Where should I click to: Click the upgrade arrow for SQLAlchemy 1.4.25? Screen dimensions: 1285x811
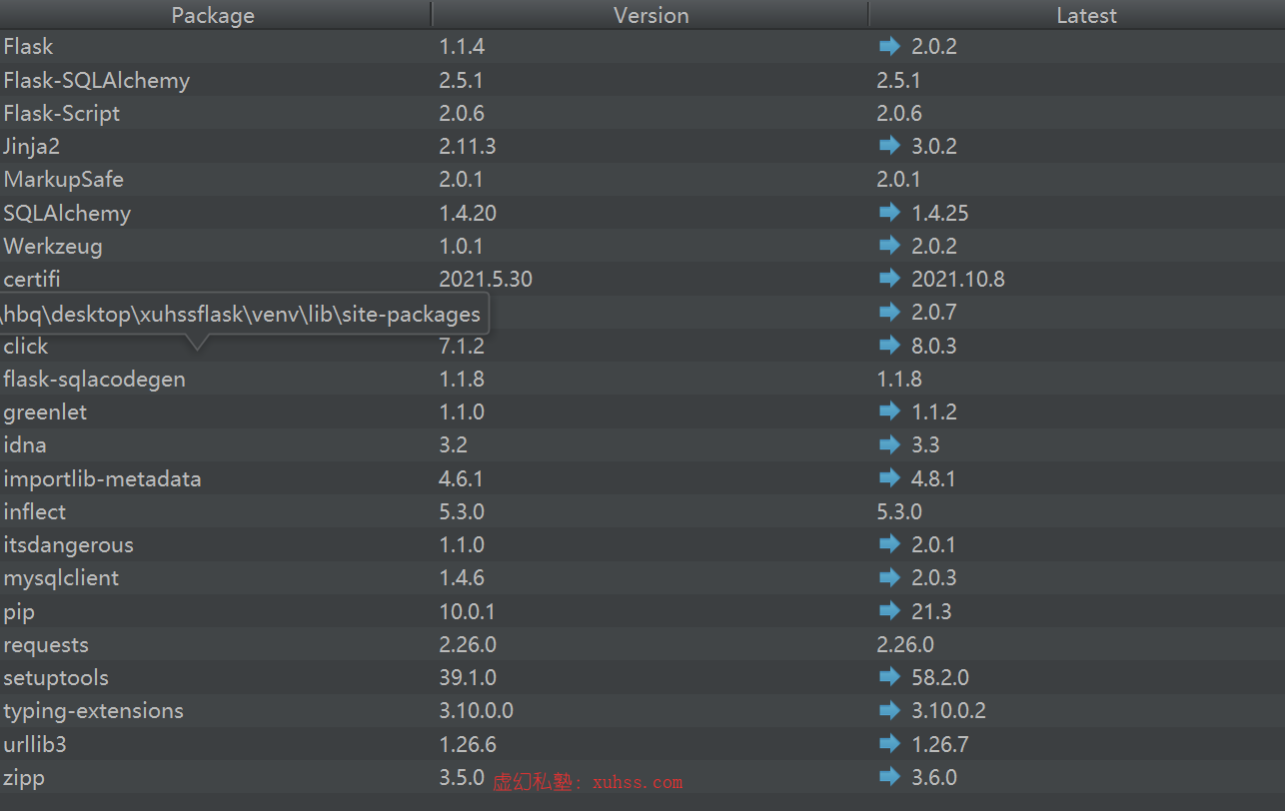pos(889,213)
